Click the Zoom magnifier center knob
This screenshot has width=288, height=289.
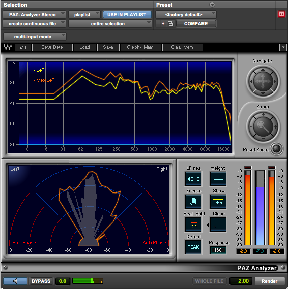coord(263,126)
